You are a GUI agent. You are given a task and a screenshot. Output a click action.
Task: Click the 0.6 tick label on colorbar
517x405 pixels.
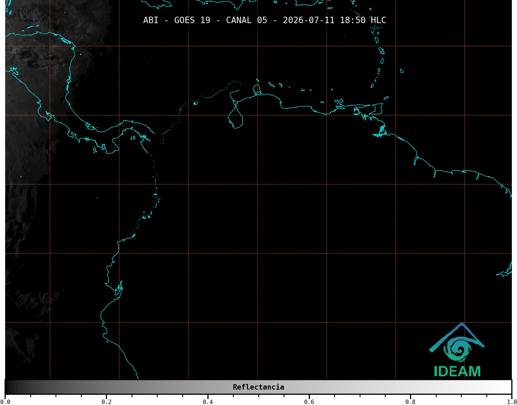pyautogui.click(x=309, y=402)
